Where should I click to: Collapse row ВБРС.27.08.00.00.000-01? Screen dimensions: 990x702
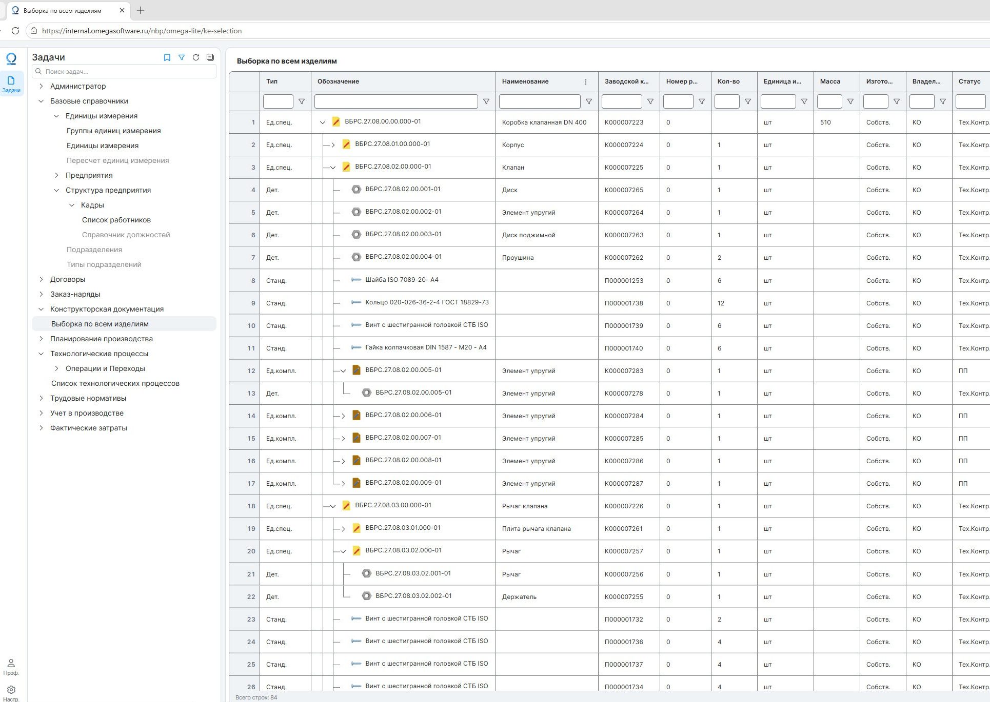pos(323,122)
